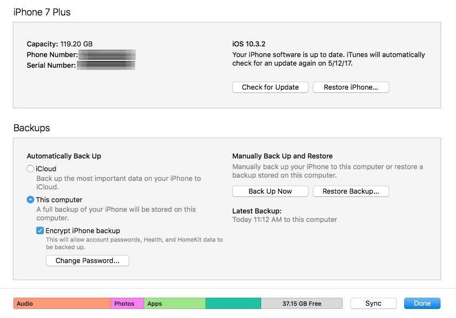The image size is (456, 318).
Task: Uncheck the Encrypt iPhone backup checkbox
Action: click(40, 230)
